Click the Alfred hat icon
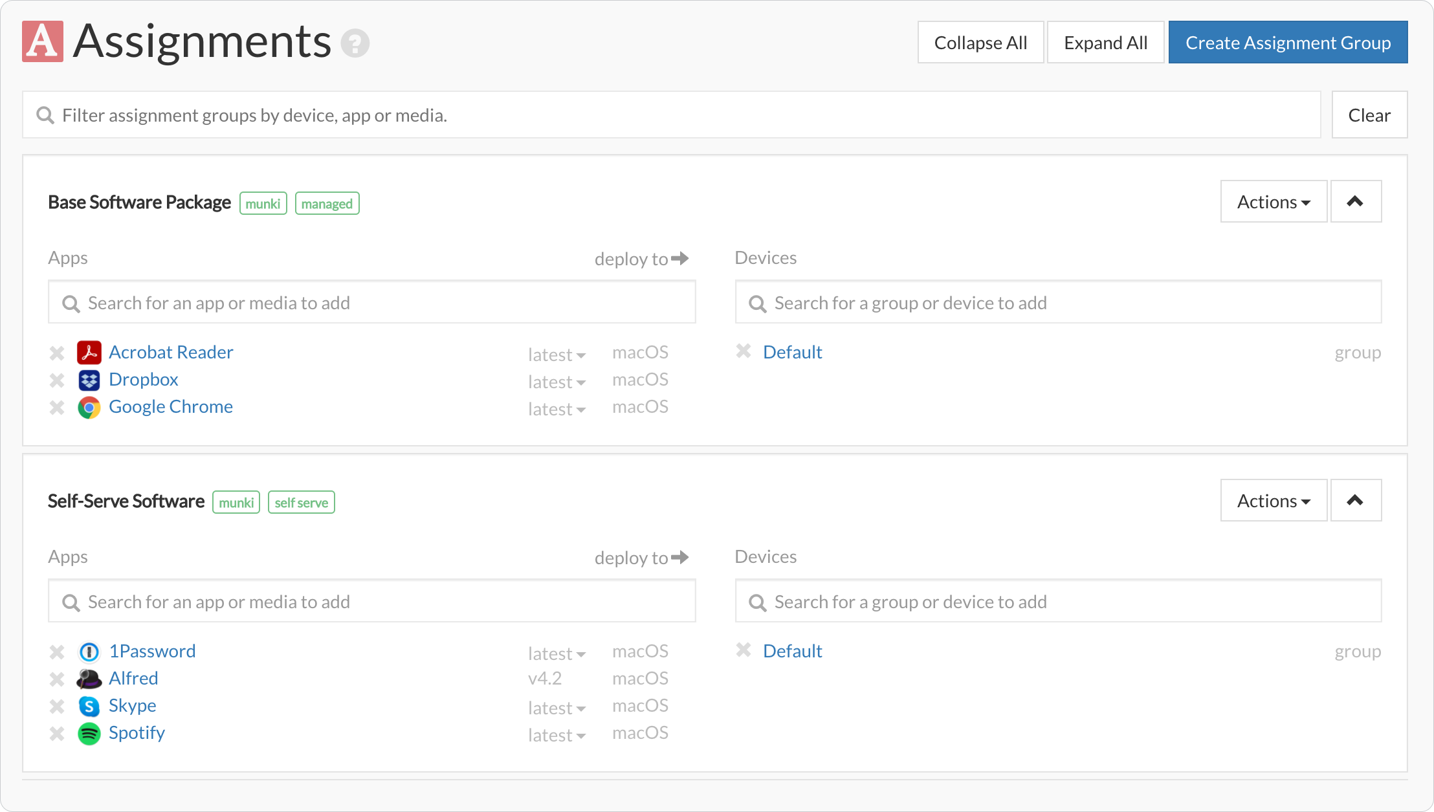The image size is (1434, 812). [x=89, y=679]
